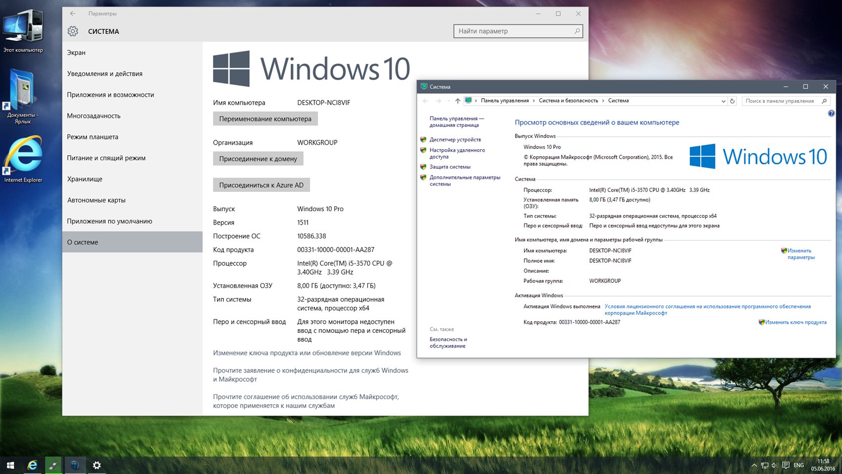This screenshot has height=474, width=842.
Task: Select Хранилище in sidebar
Action: pyautogui.click(x=132, y=179)
